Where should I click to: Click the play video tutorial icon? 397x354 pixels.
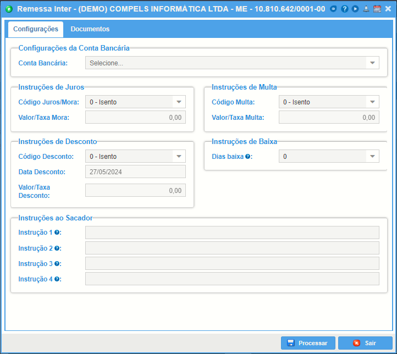pyautogui.click(x=355, y=9)
